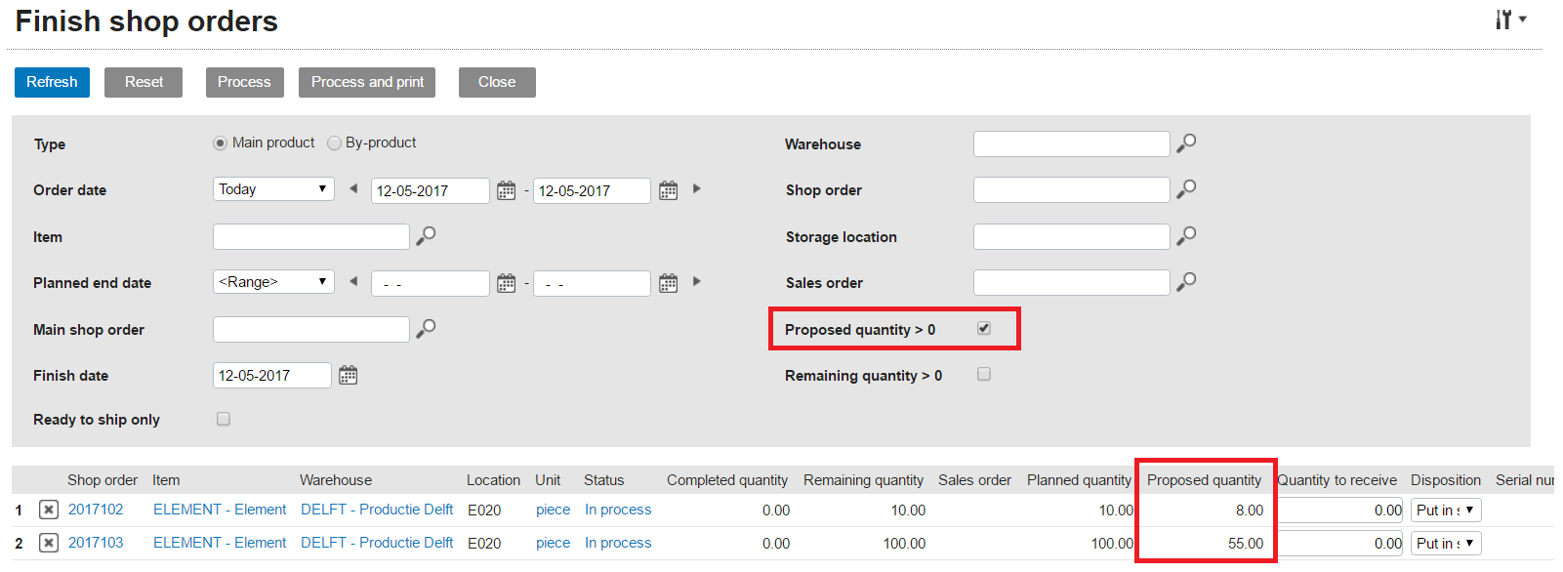Click the Item field lookup icon
This screenshot has height=572, width=1563.
(426, 236)
